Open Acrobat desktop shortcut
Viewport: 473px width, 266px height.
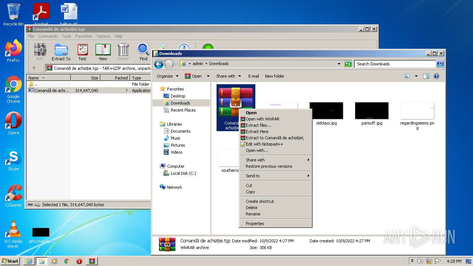click(41, 14)
